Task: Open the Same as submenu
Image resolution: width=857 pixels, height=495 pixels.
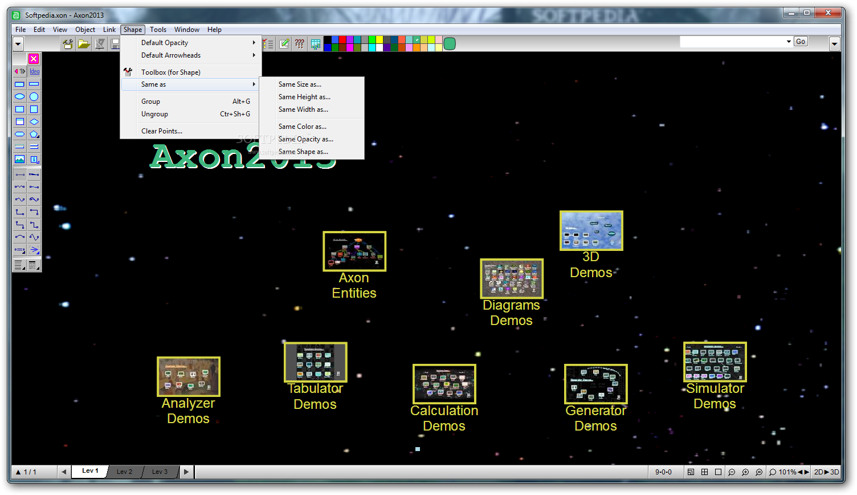Action: 190,84
